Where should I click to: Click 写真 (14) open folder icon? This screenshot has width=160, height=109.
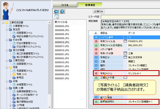point(14,74)
